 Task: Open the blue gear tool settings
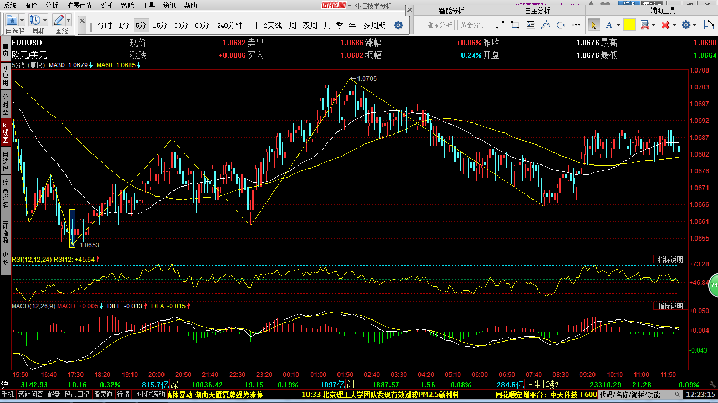tap(685, 25)
